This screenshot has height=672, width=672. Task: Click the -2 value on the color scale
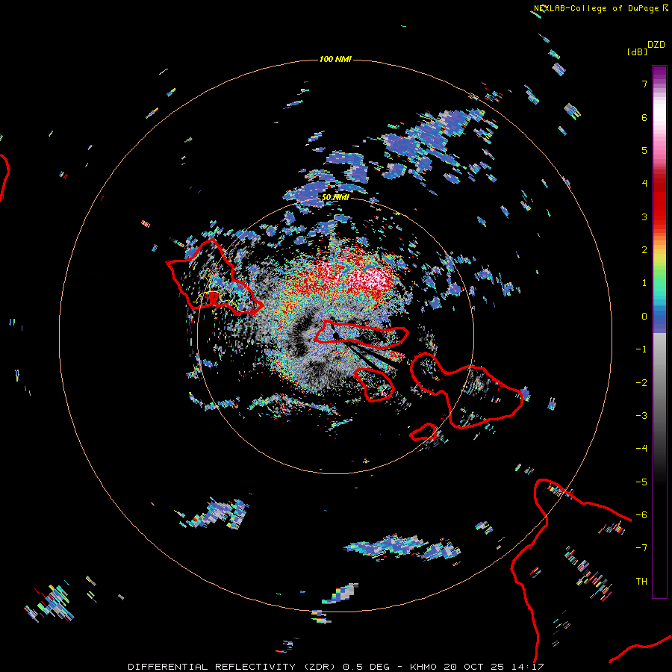tap(641, 383)
